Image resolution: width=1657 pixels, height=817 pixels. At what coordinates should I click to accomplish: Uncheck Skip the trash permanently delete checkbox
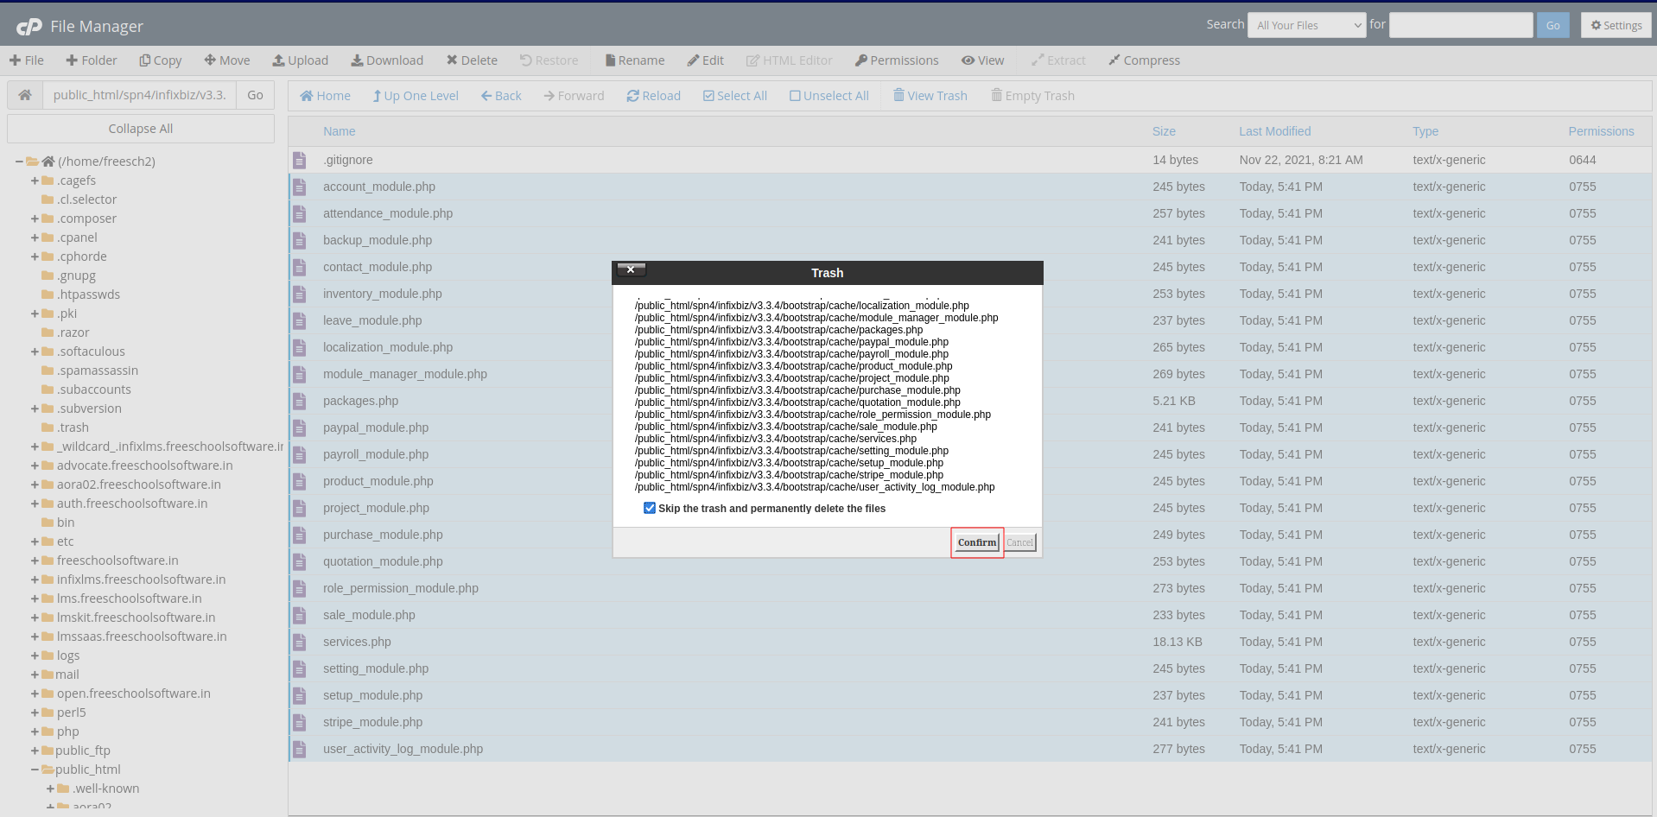coord(650,508)
